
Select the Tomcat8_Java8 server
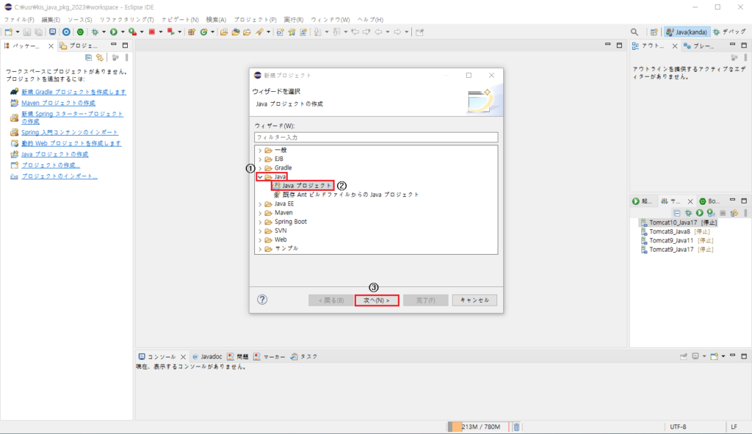click(x=676, y=231)
